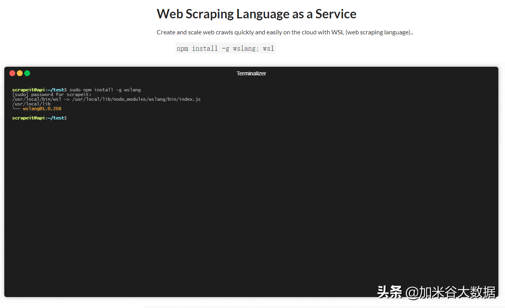
Task: Click the 'wslang@1.0.208' version text
Action: 42,109
